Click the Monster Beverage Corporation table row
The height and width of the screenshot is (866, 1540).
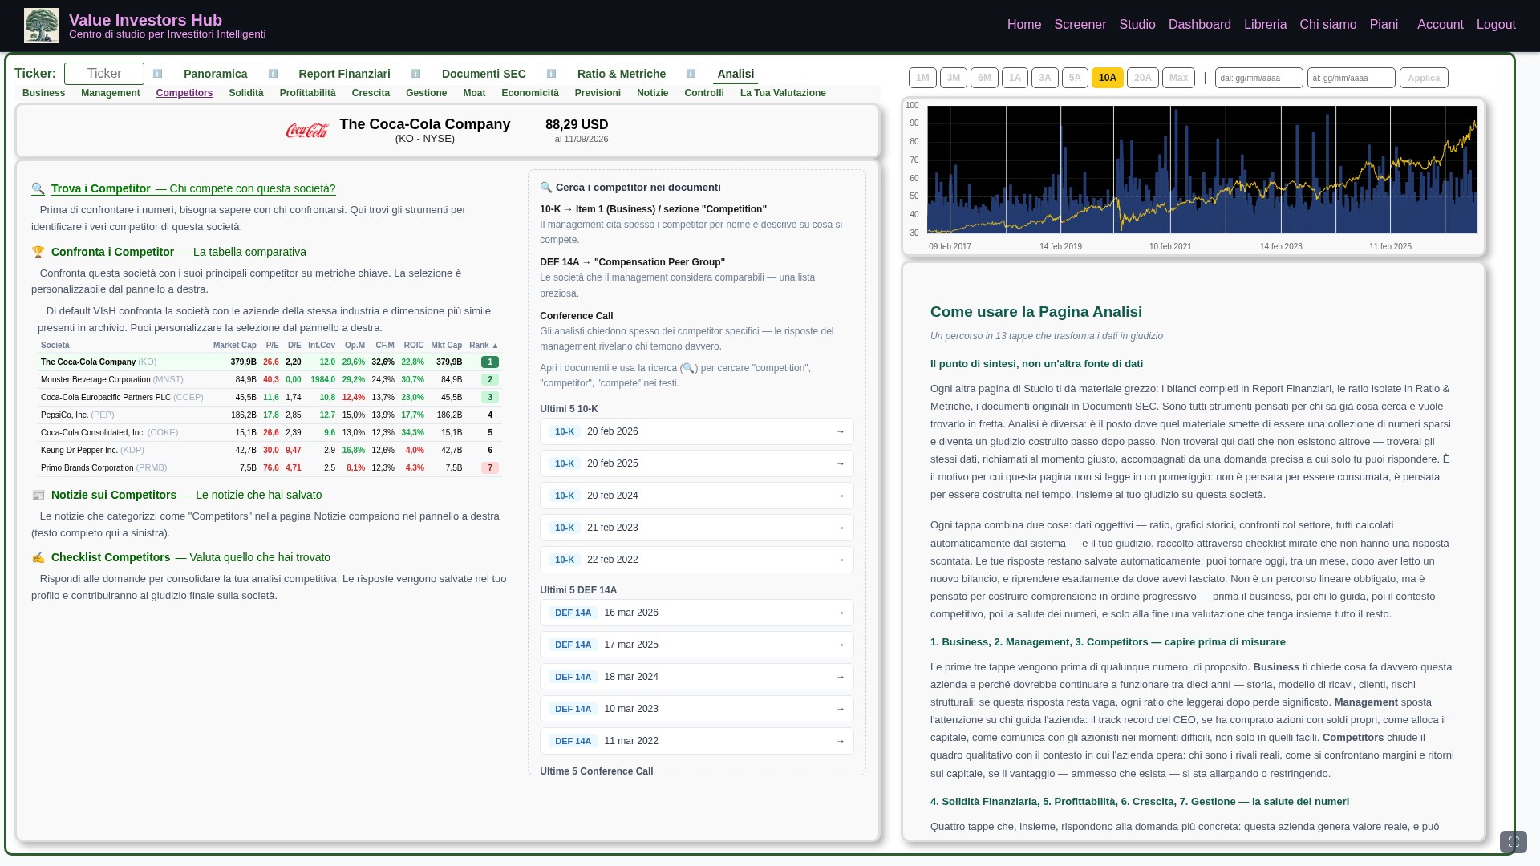tap(270, 380)
